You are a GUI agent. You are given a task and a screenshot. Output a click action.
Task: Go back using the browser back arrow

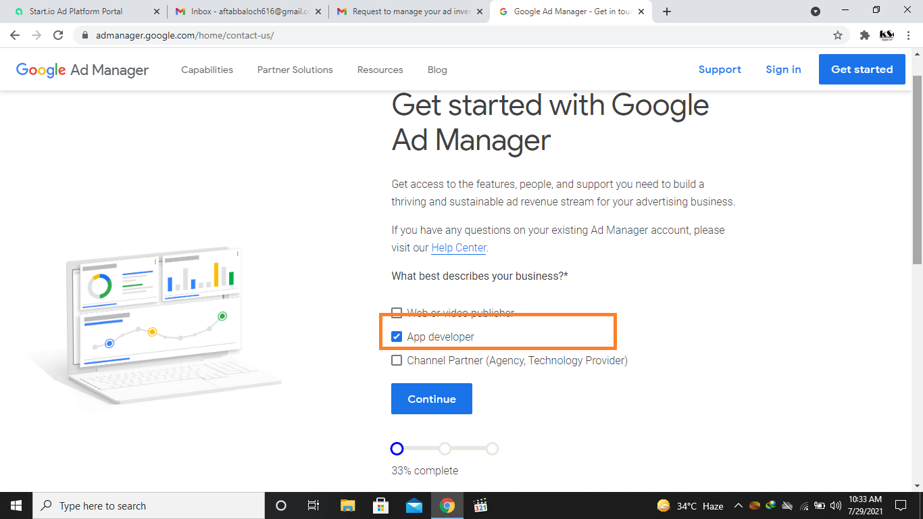tap(15, 35)
